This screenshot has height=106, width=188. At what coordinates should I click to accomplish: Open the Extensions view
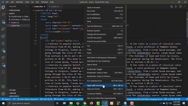(x=3, y=36)
